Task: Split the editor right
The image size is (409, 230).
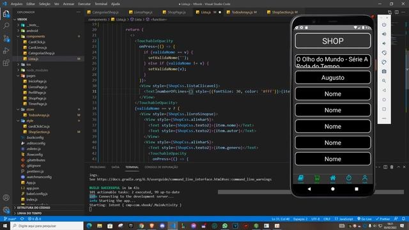Action: 396,12
